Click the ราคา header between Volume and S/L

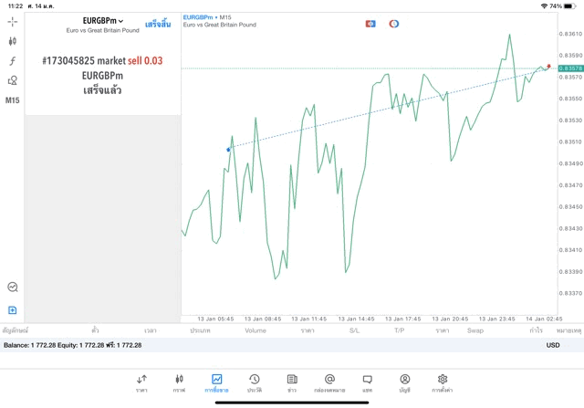[x=308, y=330]
